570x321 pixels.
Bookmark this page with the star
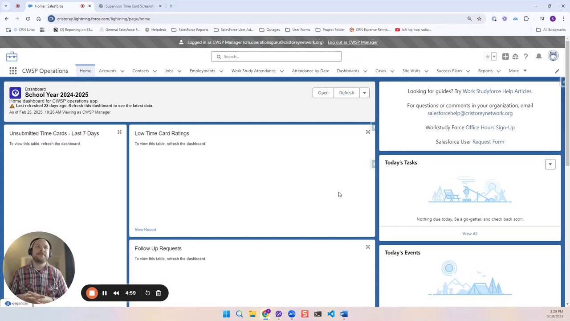coord(479,19)
